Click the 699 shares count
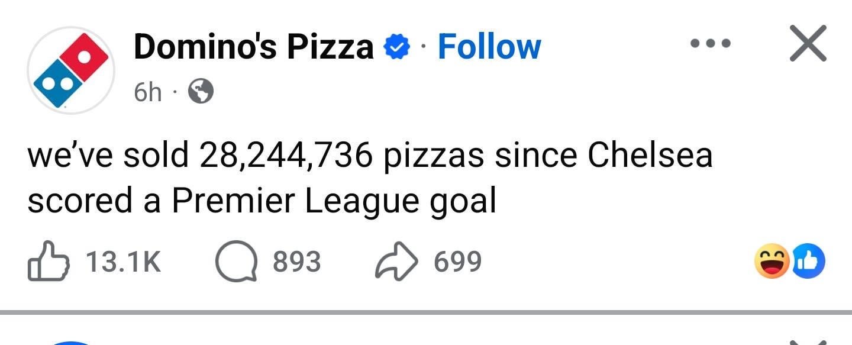 (457, 262)
